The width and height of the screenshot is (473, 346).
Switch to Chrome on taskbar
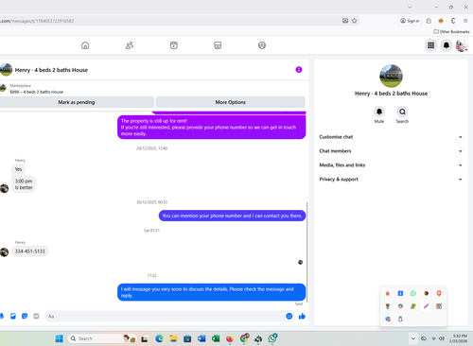244,338
